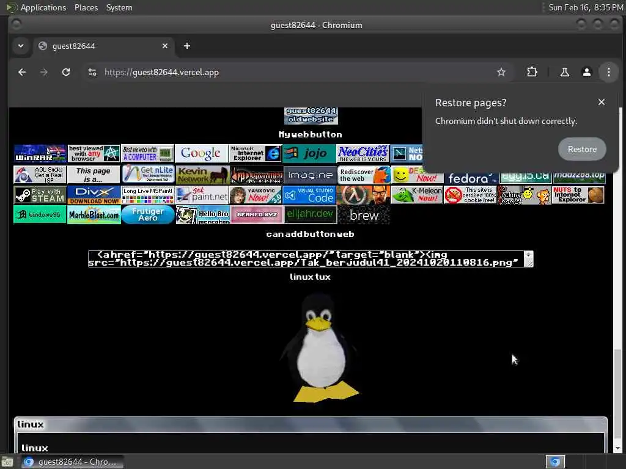626x469 pixels.
Task: Click the WinRAR web button
Action: 40,153
